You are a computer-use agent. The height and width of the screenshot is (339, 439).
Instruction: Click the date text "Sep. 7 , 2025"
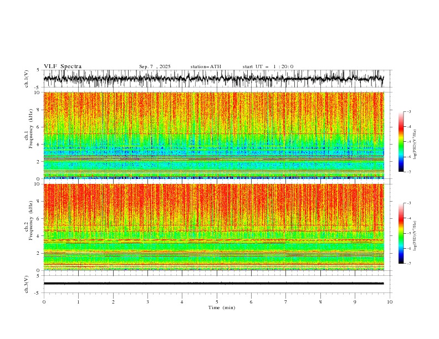155,66
